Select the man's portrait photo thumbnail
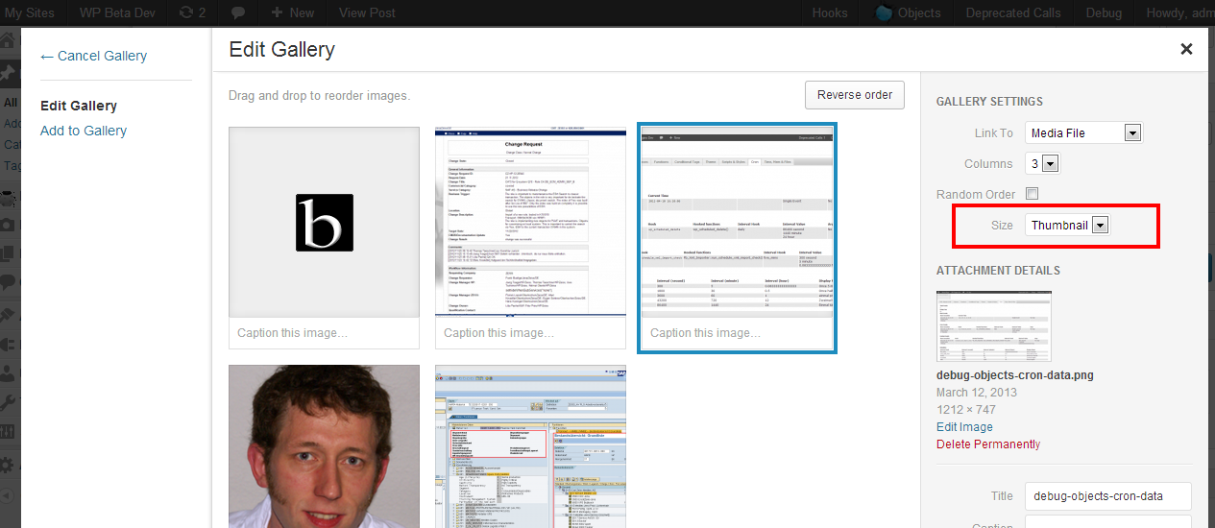The height and width of the screenshot is (528, 1215). click(325, 445)
